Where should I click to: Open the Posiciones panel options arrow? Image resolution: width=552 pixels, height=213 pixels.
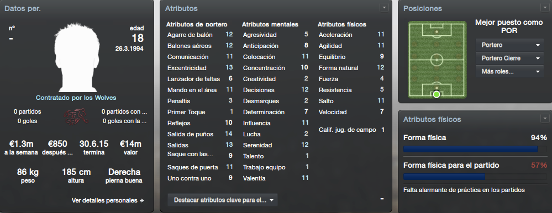coord(544,7)
